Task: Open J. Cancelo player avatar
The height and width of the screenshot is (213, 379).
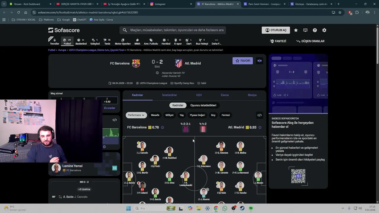Action: pos(142,146)
